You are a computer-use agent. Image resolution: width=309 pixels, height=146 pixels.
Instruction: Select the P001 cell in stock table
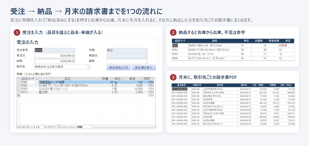pos(180,46)
